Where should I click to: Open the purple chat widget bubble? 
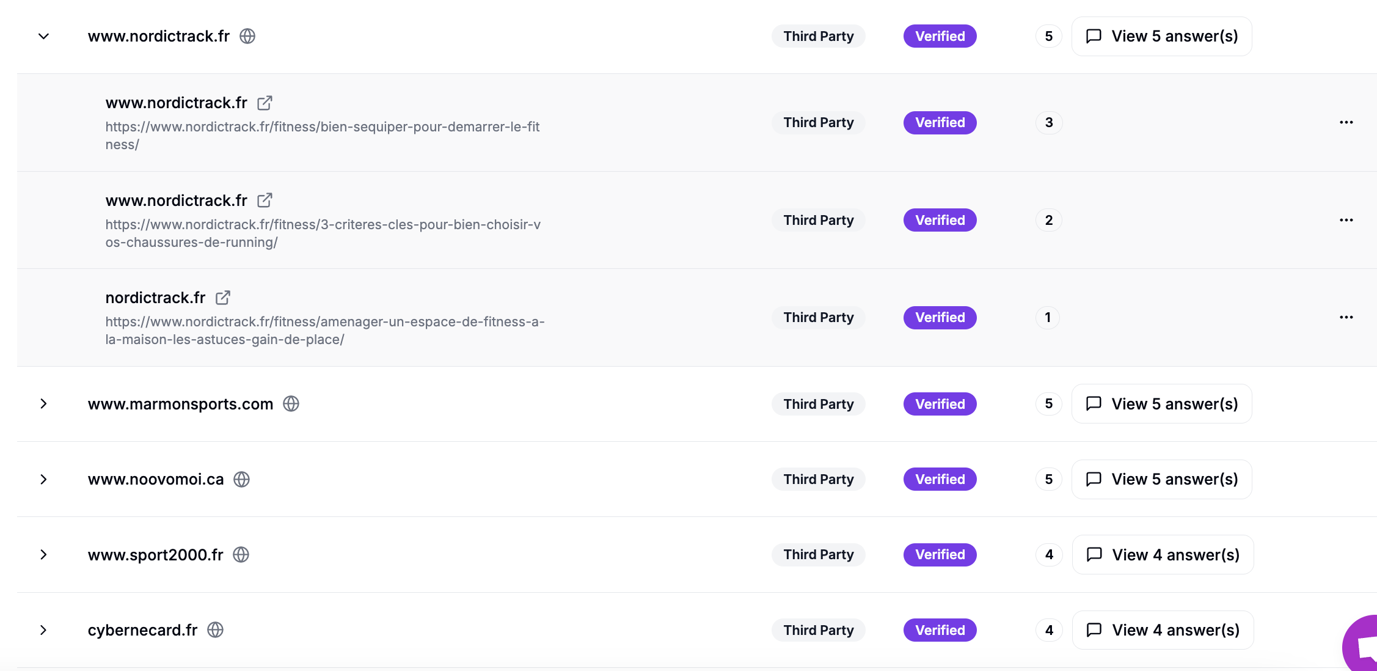1361,645
